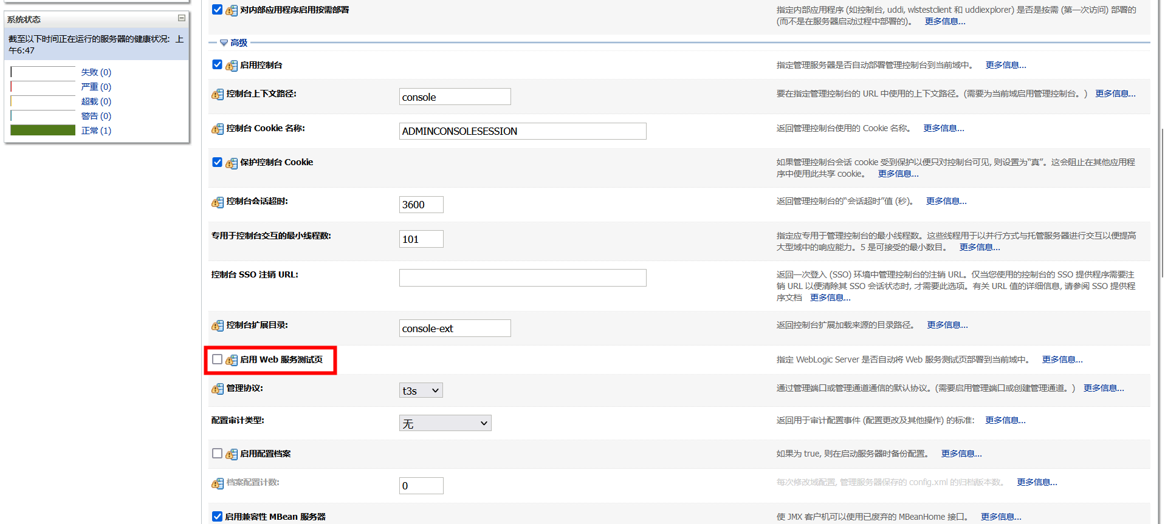This screenshot has height=524, width=1165.
Task: Open 更多信息 link for 按需部署
Action: click(945, 21)
